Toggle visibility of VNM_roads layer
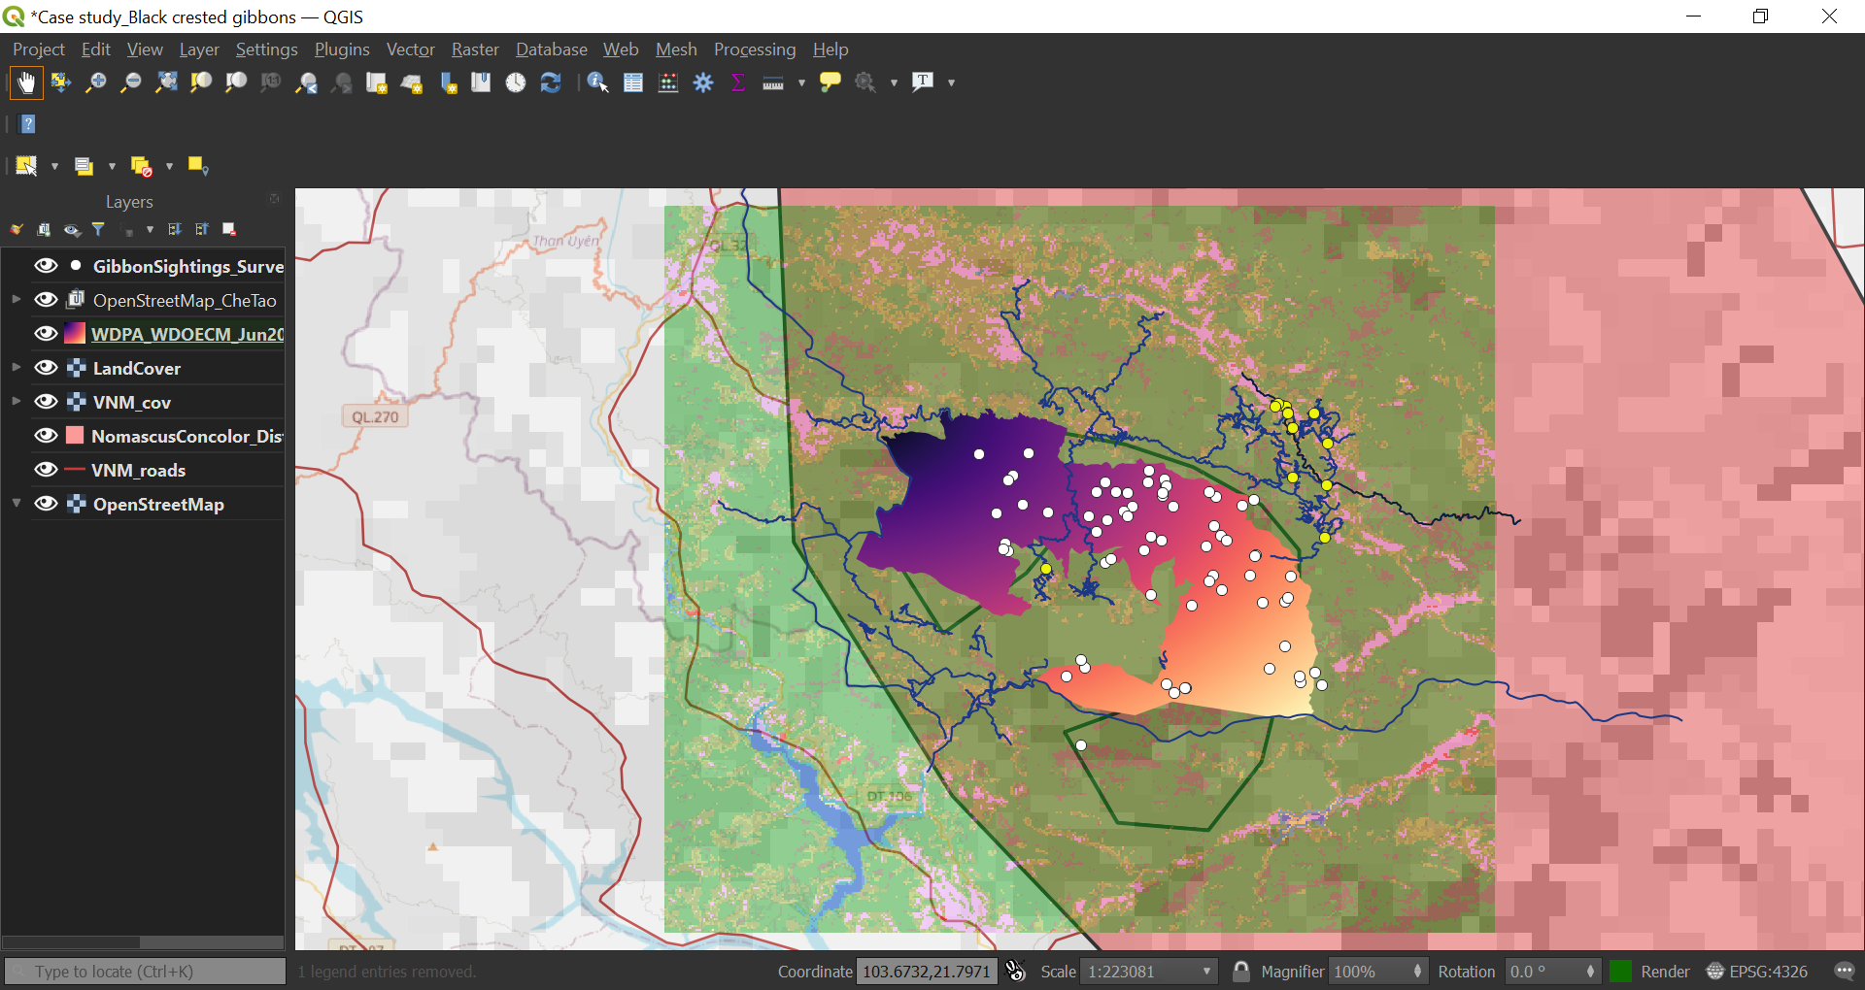This screenshot has height=990, width=1865. coord(46,470)
